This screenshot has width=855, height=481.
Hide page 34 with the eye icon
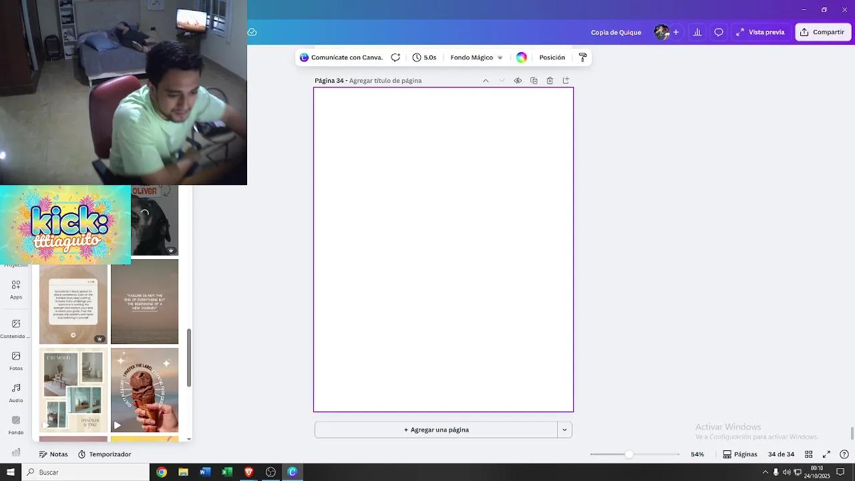(x=518, y=81)
